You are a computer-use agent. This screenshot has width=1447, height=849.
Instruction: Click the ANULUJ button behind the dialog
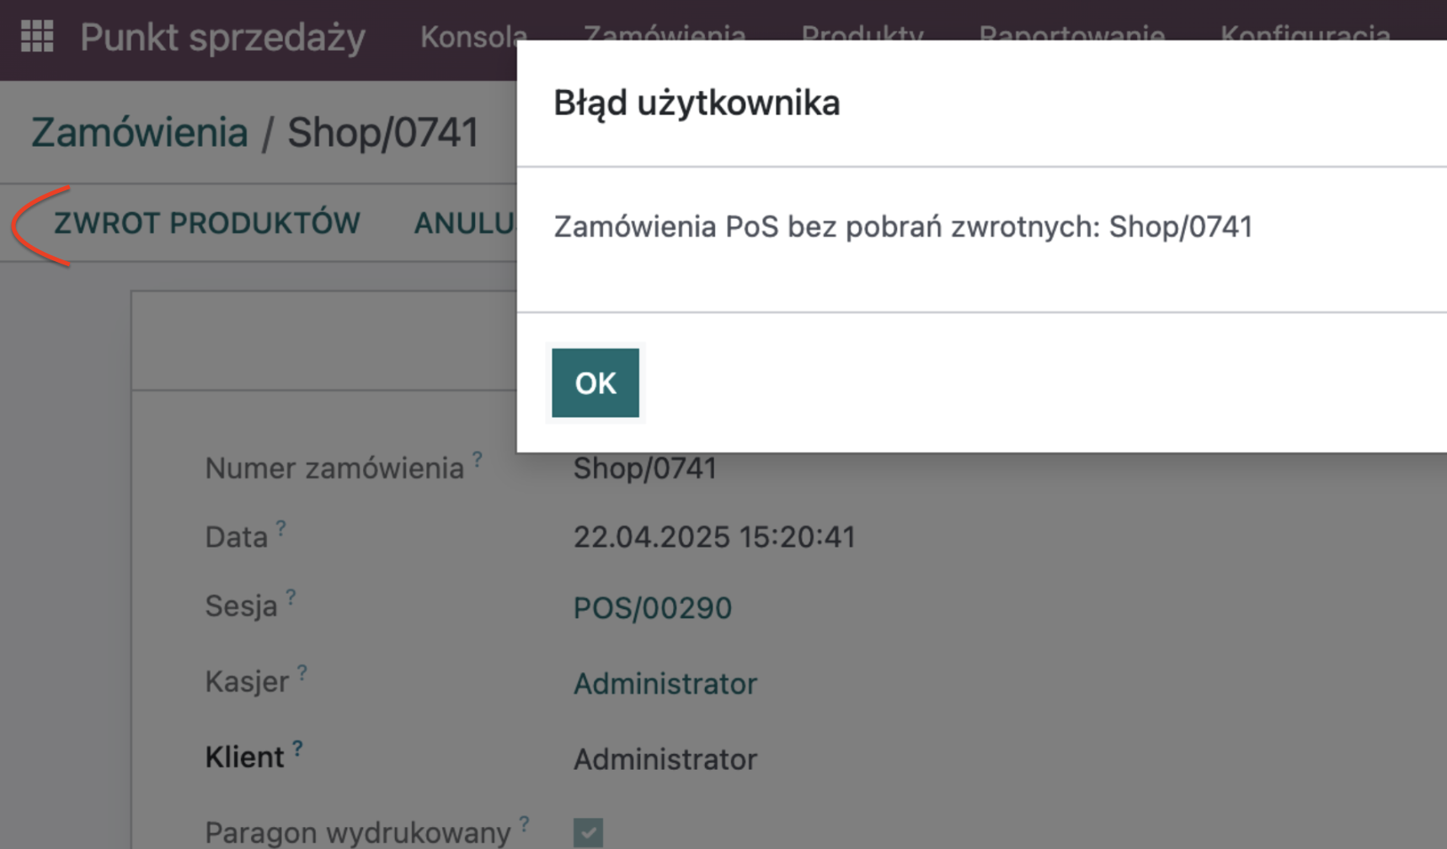[464, 223]
